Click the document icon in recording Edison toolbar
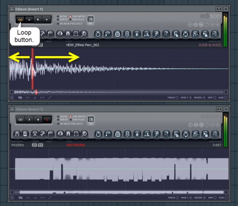 pos(25,134)
